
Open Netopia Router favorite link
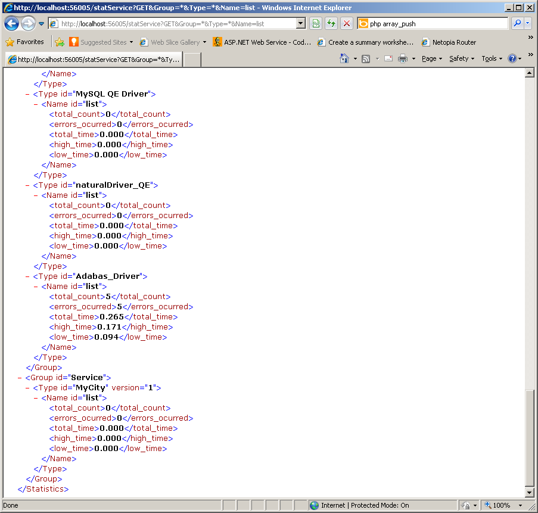449,42
